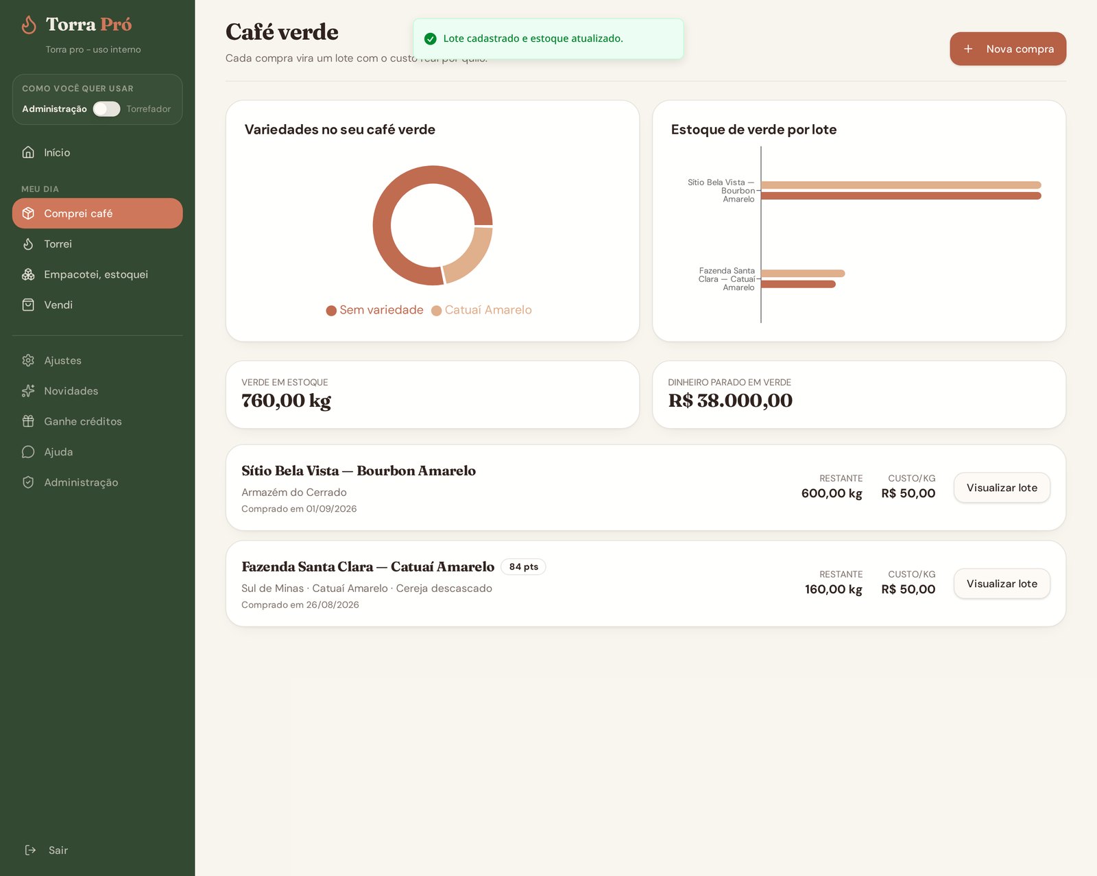The image size is (1097, 876).
Task: Click the flame icon beside Torrei
Action: click(x=28, y=244)
